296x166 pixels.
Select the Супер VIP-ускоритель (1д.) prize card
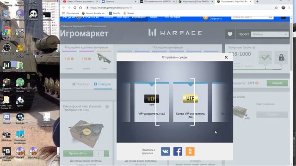pos(190,102)
